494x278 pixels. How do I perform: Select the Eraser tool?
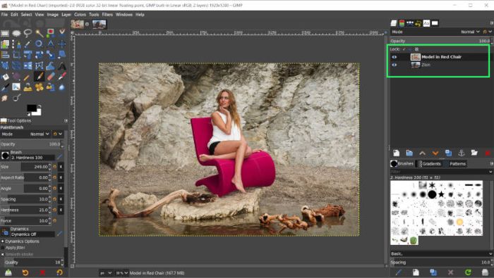pyautogui.click(x=51, y=76)
